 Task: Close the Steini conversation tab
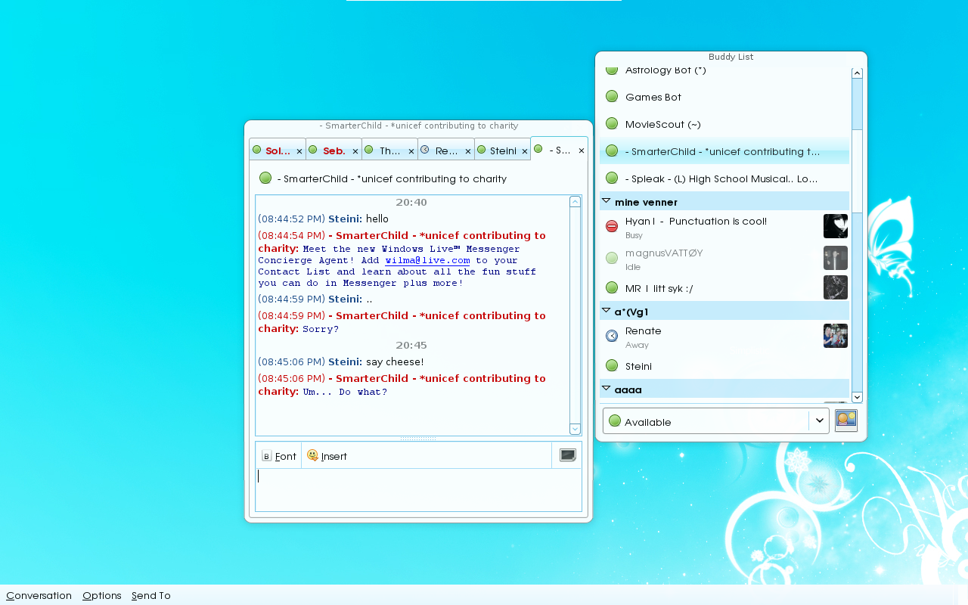(525, 151)
